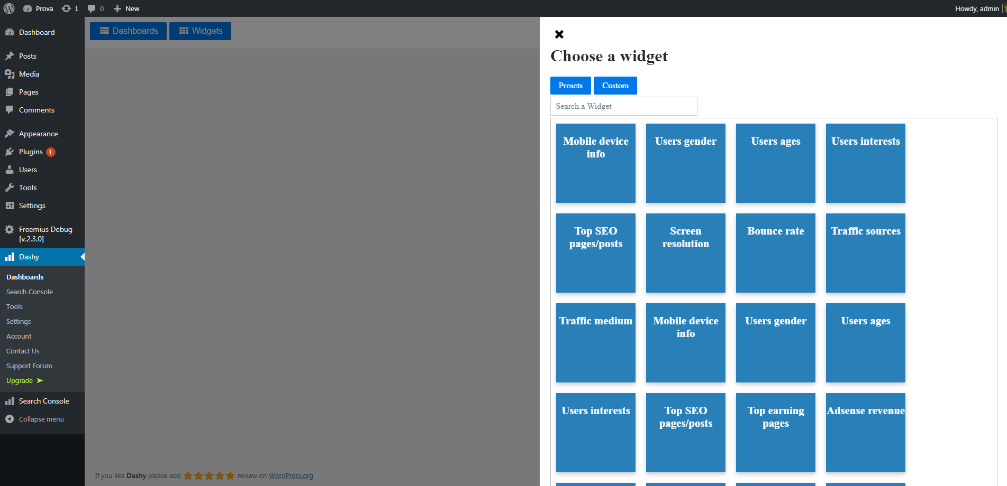Click the updates icon in the admin bar
This screenshot has height=486, width=1007.
(x=66, y=8)
